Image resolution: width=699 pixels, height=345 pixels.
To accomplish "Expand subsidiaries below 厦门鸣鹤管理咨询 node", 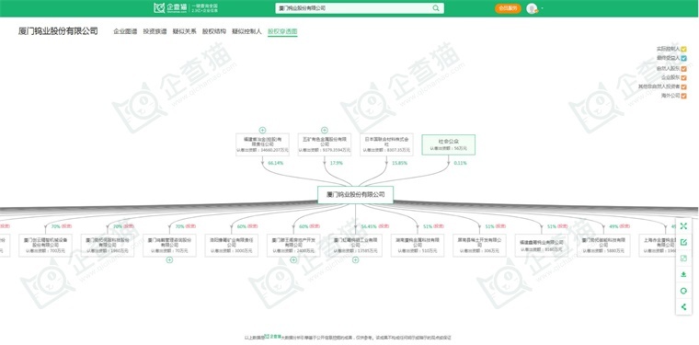I will [x=169, y=259].
